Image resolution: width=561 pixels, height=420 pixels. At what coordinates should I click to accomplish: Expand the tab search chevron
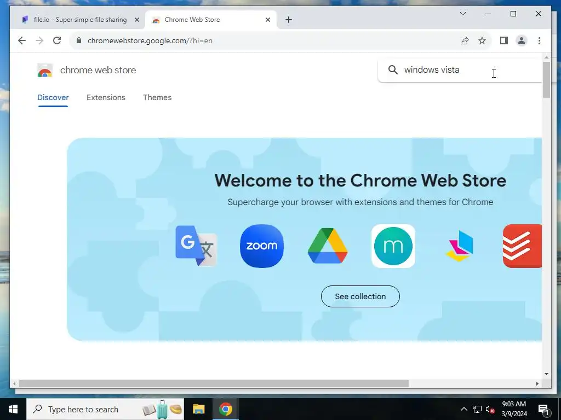(462, 14)
